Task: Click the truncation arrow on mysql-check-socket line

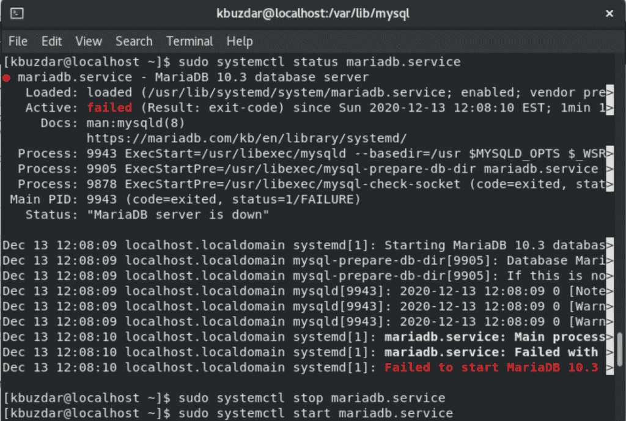Action: [609, 185]
